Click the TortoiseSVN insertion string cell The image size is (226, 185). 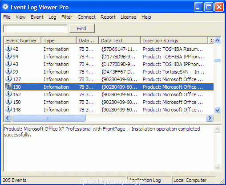(x=173, y=72)
